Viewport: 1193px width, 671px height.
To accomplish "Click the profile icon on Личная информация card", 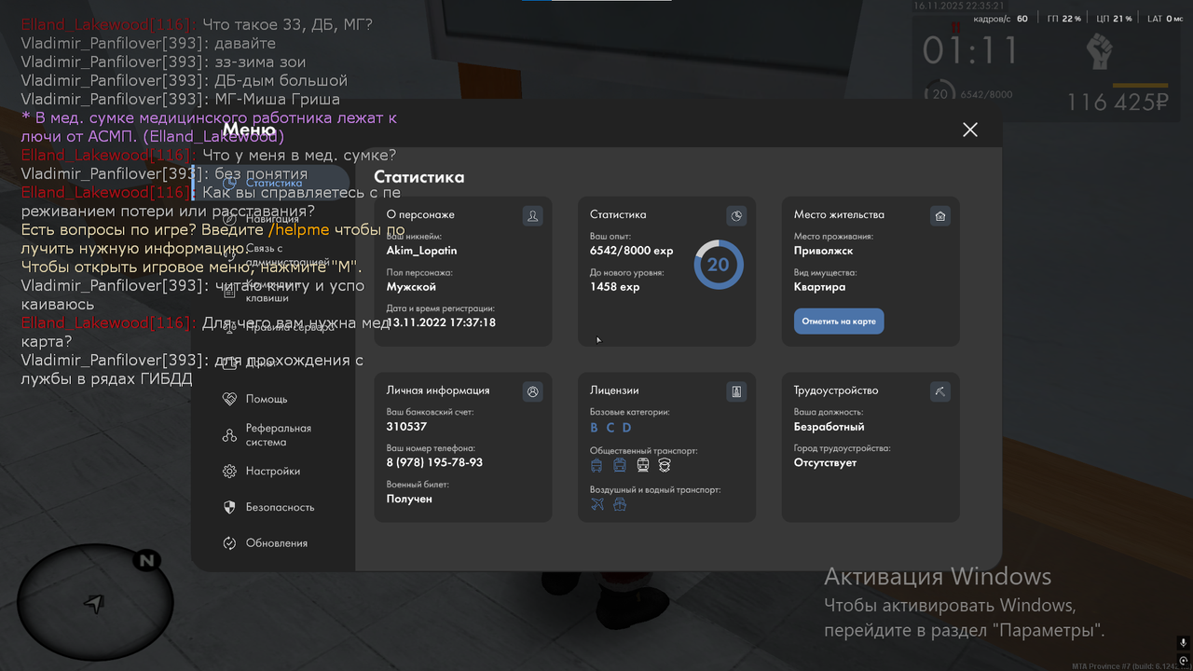I will (x=532, y=392).
